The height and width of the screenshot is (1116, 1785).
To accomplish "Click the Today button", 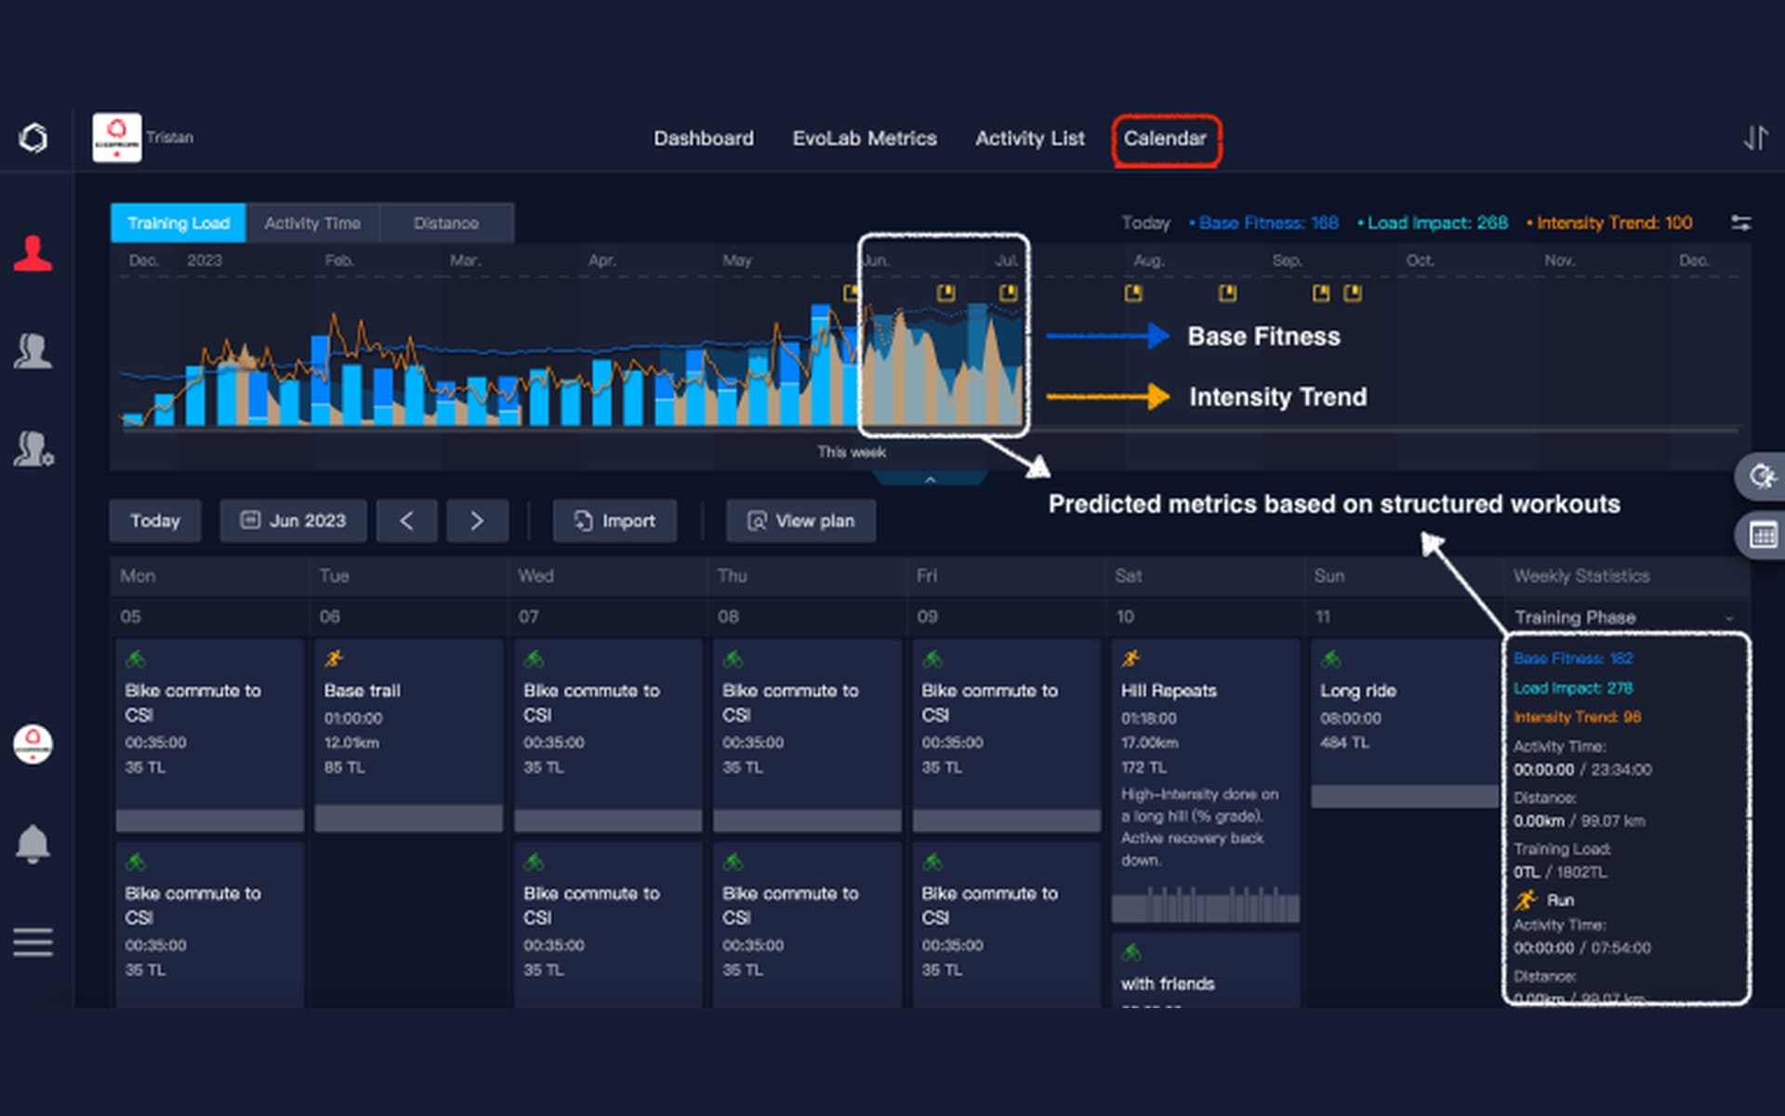I will coord(155,521).
